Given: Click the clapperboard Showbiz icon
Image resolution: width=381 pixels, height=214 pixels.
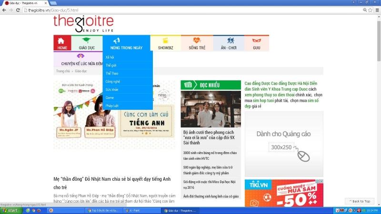Looking at the screenshot, I should (x=165, y=41).
